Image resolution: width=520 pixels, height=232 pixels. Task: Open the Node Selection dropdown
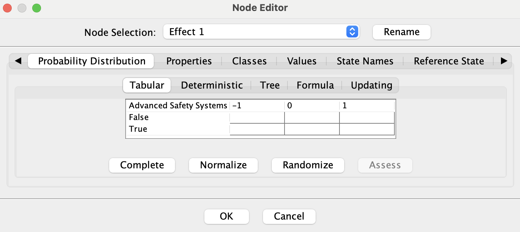(x=261, y=32)
